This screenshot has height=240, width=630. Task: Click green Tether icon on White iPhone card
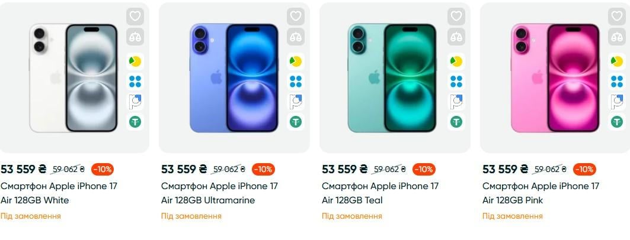tap(135, 121)
